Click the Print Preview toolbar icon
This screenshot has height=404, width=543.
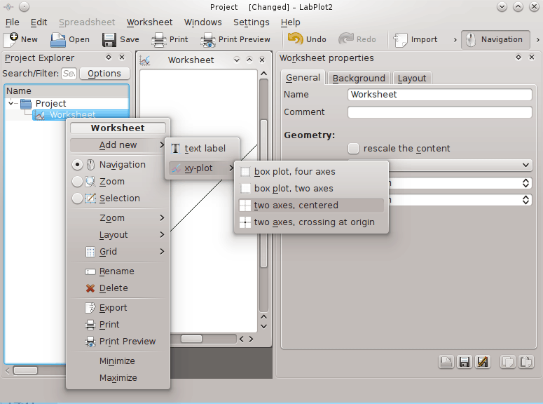[x=209, y=39]
